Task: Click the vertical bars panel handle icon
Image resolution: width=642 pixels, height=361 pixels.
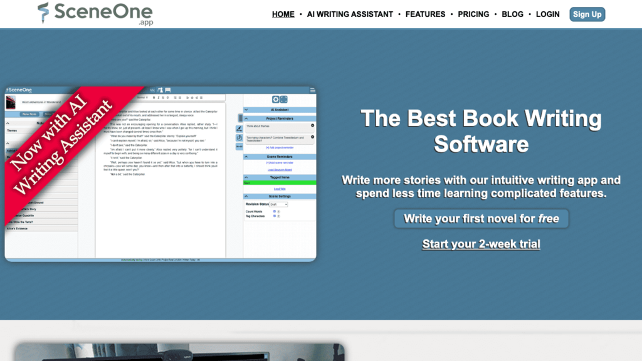Action: (x=239, y=118)
